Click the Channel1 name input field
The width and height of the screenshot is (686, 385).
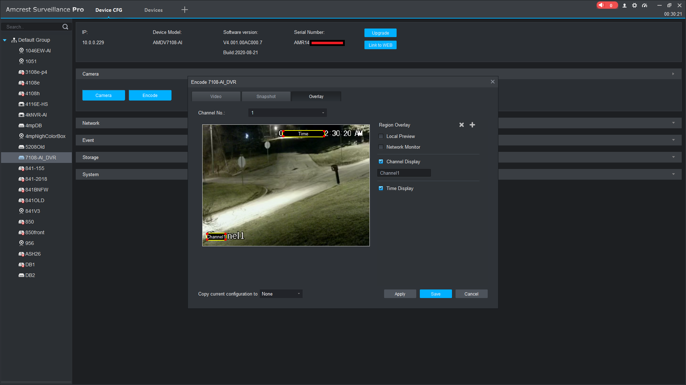click(x=404, y=173)
